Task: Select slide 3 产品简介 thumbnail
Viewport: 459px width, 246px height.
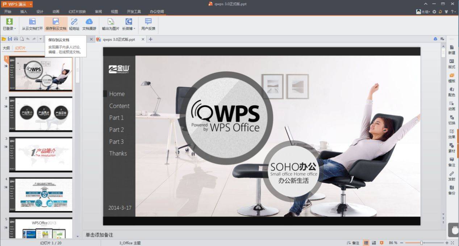Action: pyautogui.click(x=41, y=154)
